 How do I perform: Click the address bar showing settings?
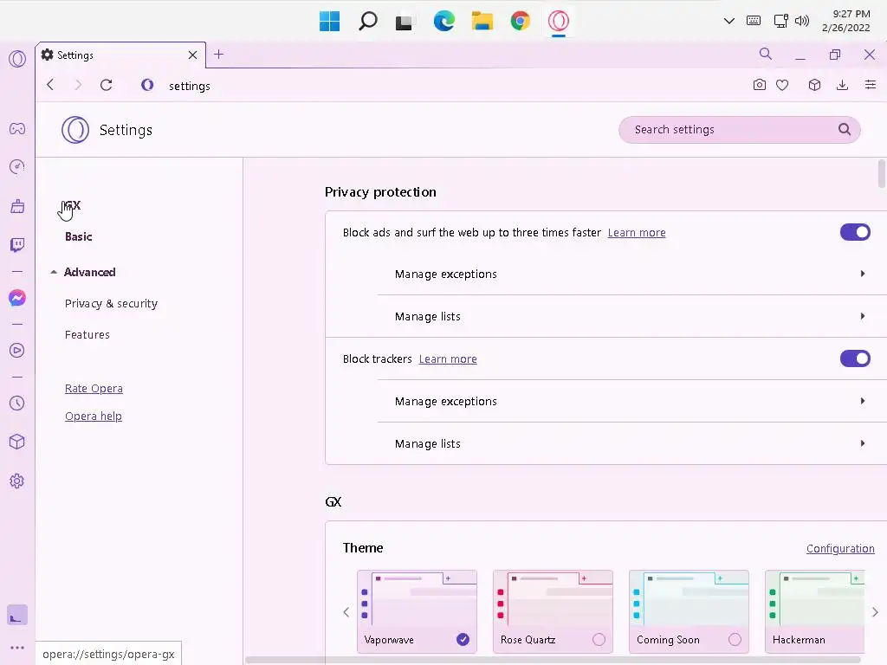[441, 86]
